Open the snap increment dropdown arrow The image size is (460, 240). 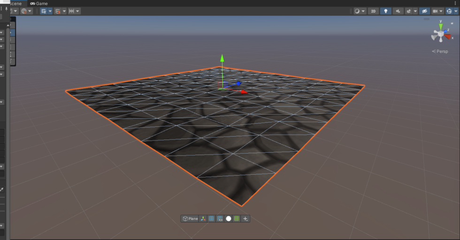(64, 11)
